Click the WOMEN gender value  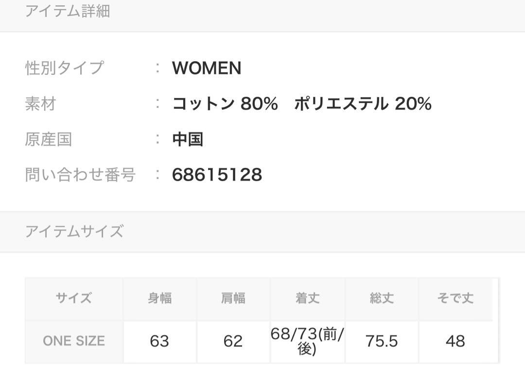point(207,68)
